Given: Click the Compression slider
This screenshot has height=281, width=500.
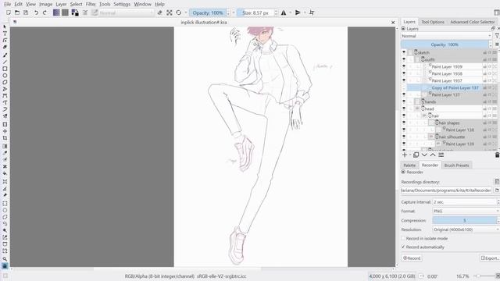Looking at the screenshot, I should tap(465, 220).
